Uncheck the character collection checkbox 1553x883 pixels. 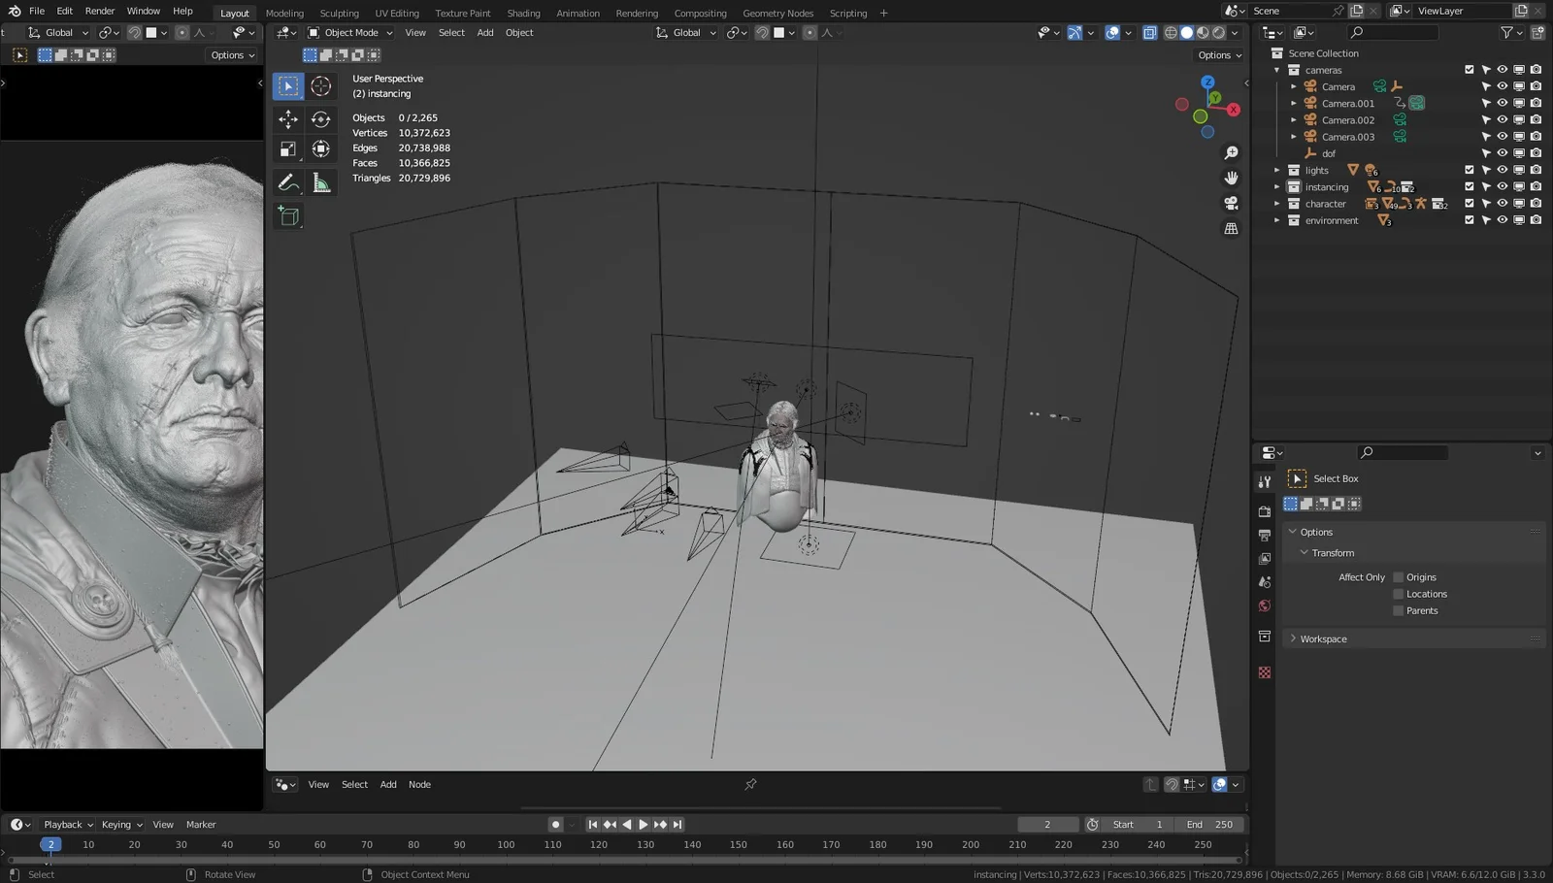pyautogui.click(x=1469, y=203)
